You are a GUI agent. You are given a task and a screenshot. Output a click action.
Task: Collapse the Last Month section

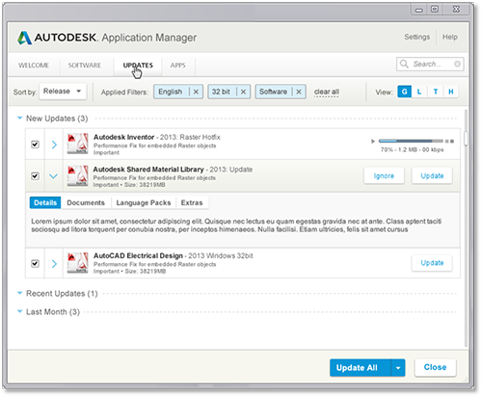19,311
